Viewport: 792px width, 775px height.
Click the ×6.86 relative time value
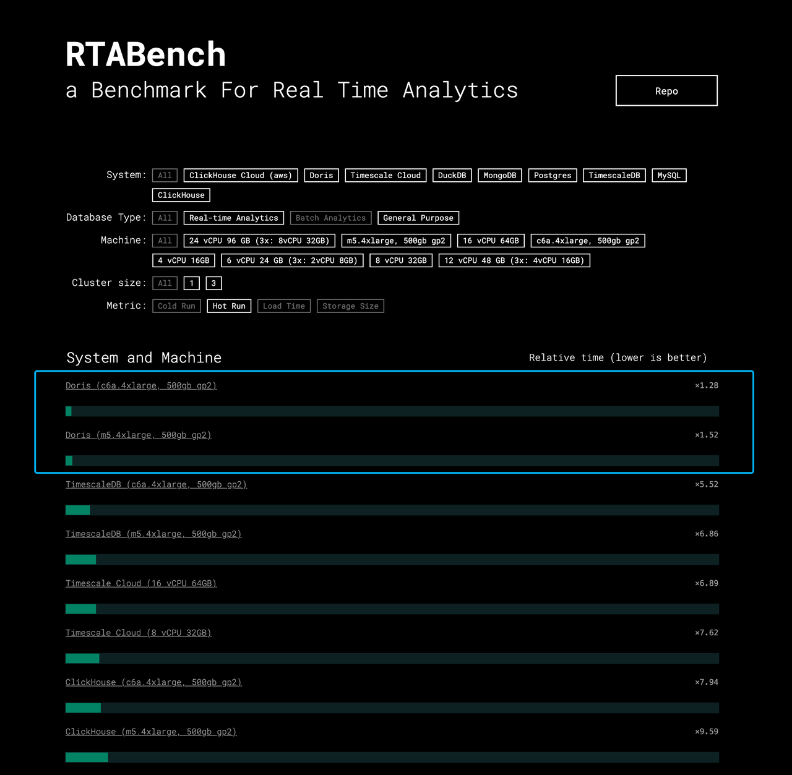pos(707,534)
